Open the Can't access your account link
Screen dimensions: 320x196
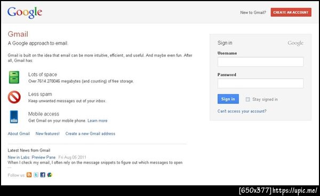(x=242, y=111)
